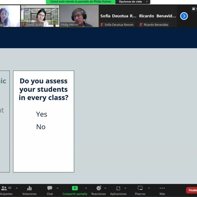Open the Pizarras whiteboard icon
197x197 pixels.
coord(140,188)
